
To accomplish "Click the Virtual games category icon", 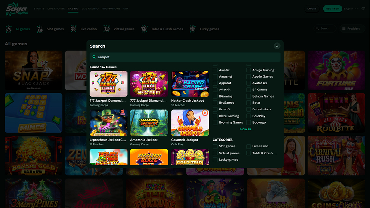I will (107, 29).
